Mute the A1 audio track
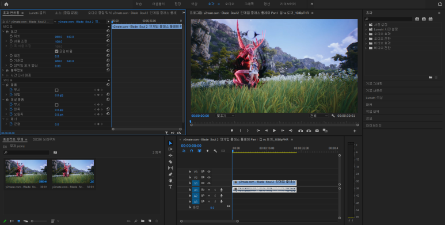445x225 pixels. click(x=209, y=190)
